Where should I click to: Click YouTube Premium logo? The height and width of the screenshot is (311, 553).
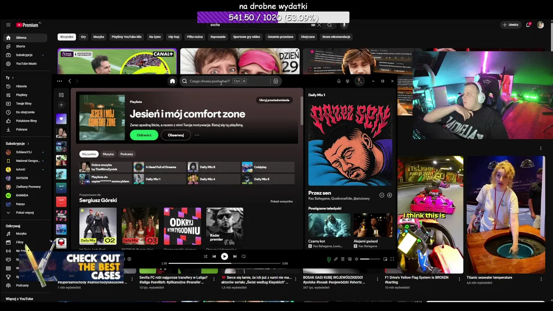point(28,25)
